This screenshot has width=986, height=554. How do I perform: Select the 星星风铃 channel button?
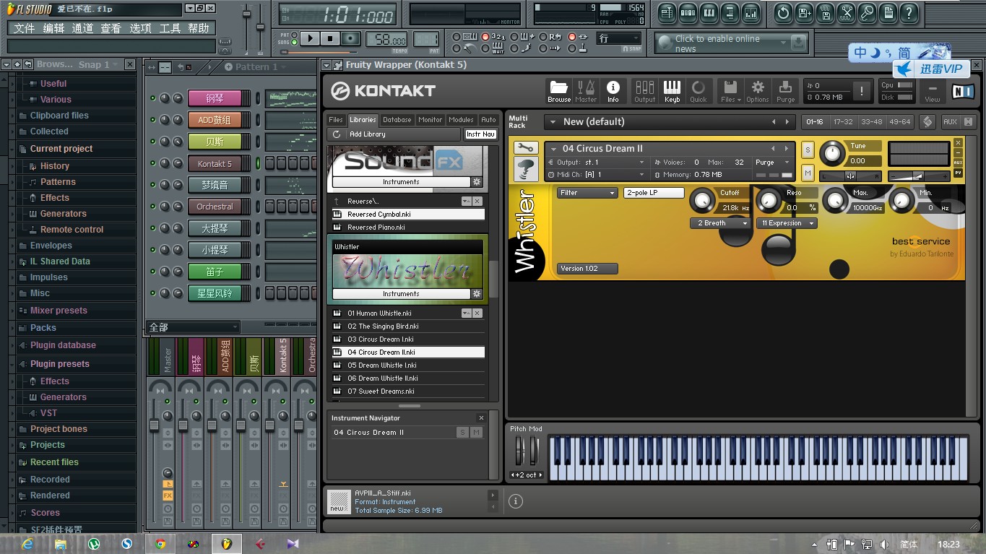[x=215, y=293]
